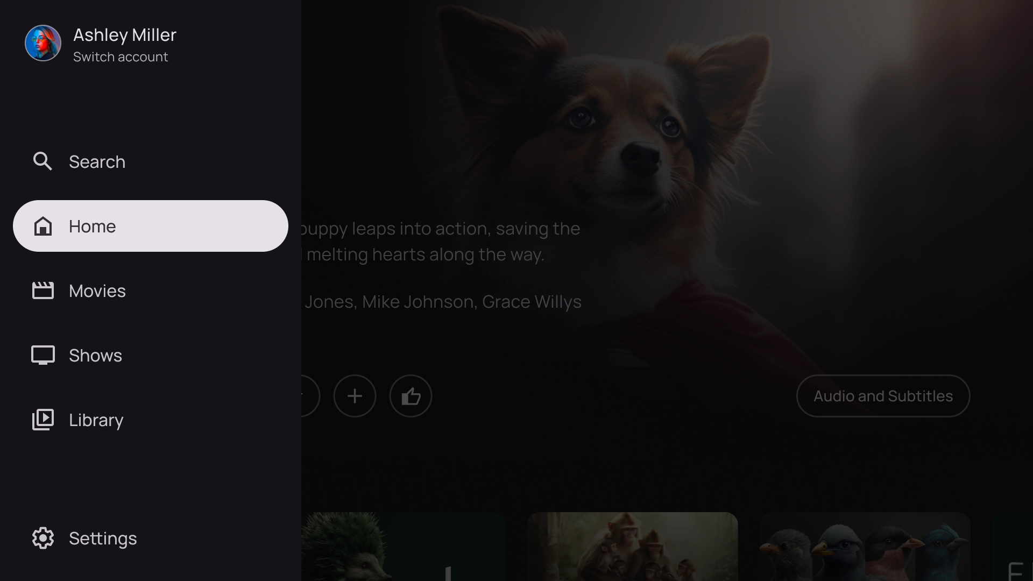Screen dimensions: 1033x581
Task: Select the Home menu item
Action: pos(151,225)
